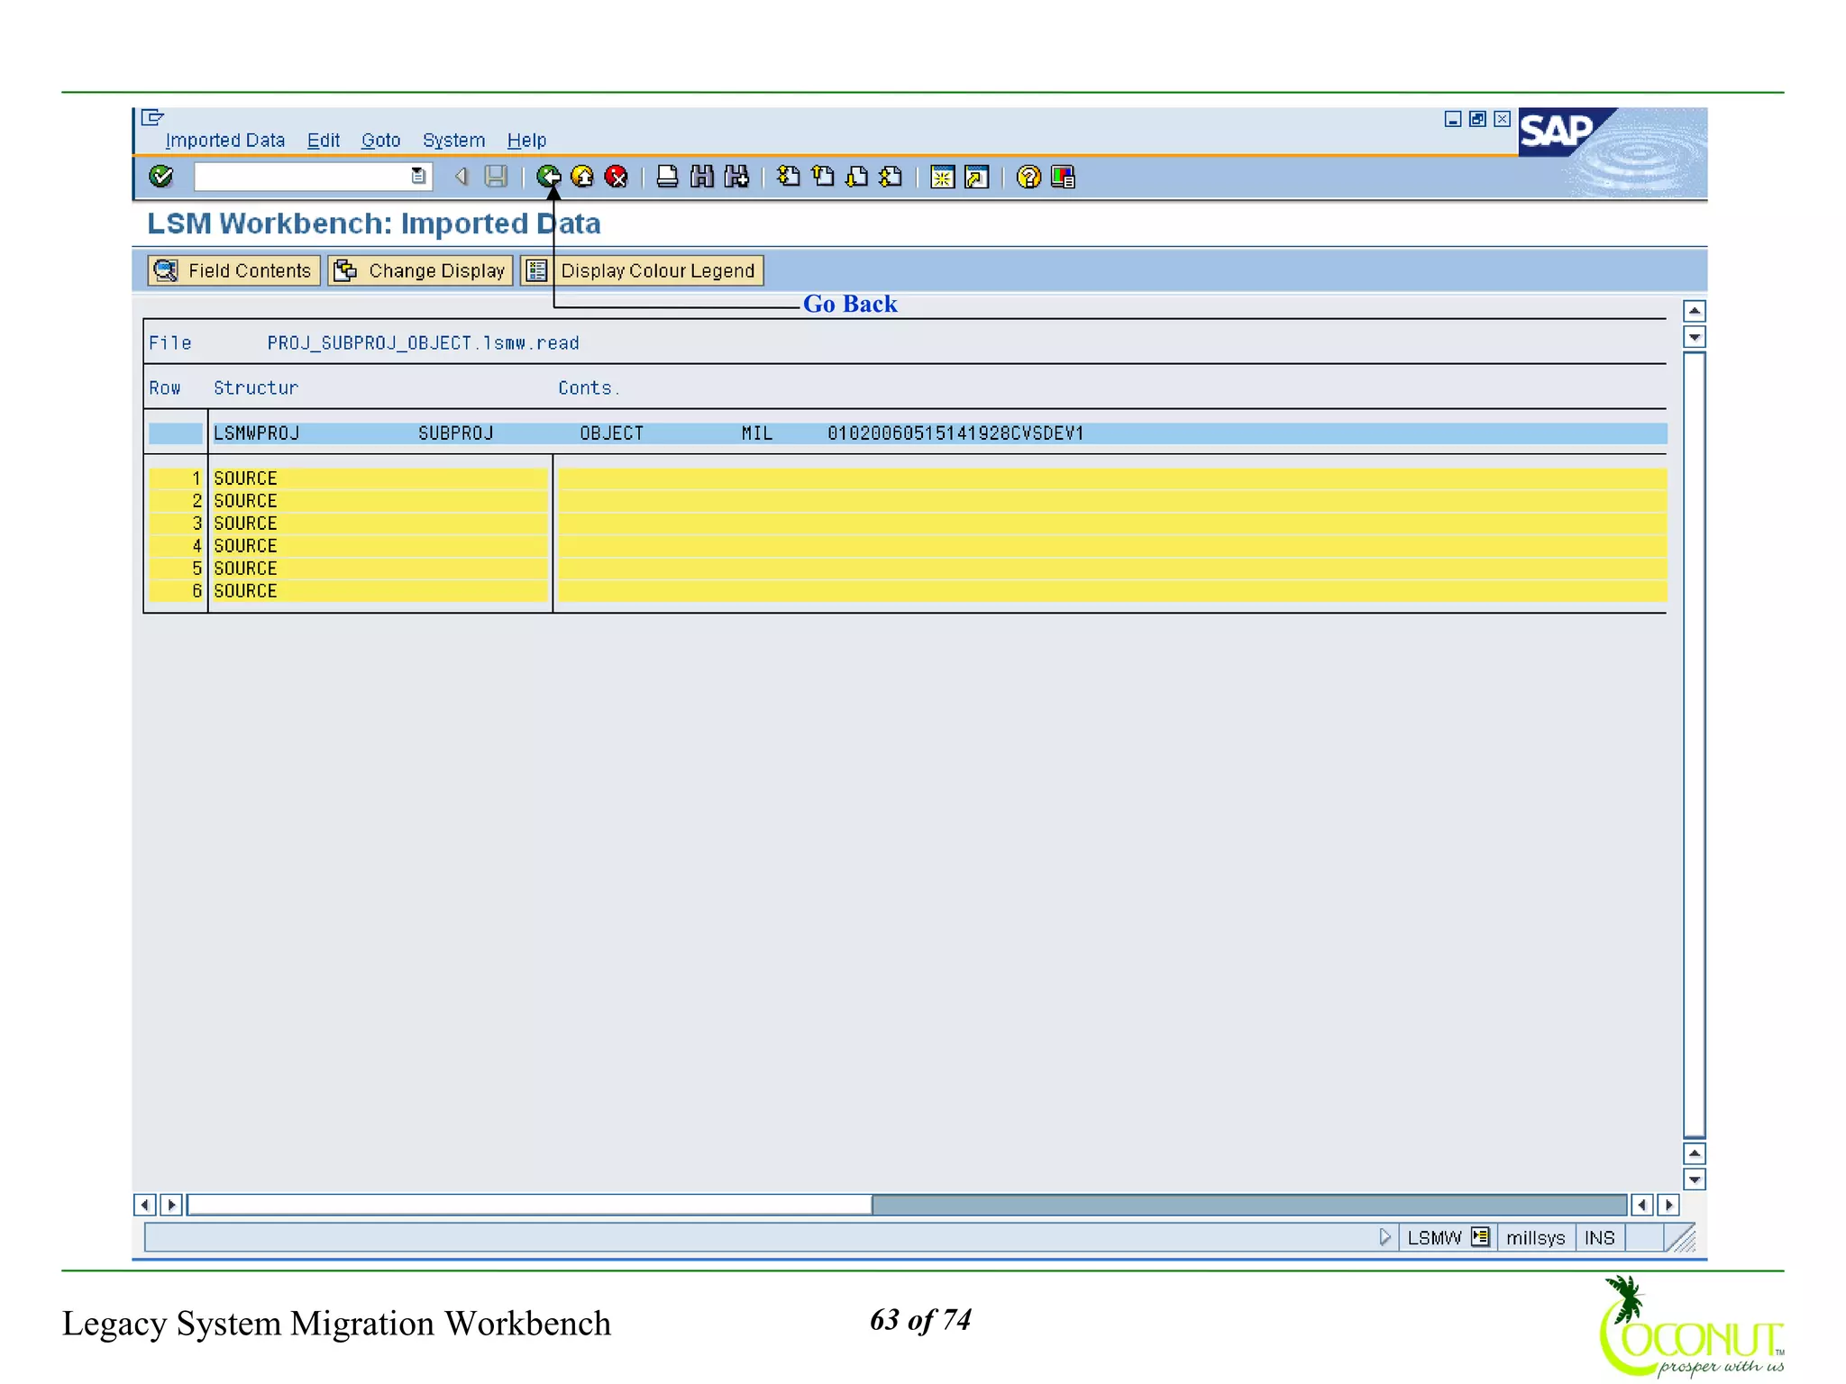The width and height of the screenshot is (1846, 1384).
Task: Click the minimize window button
Action: [x=1453, y=119]
